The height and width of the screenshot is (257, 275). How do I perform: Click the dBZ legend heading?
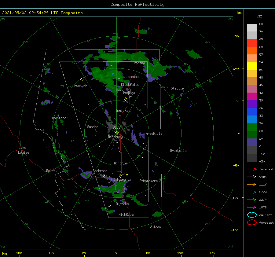coord(259,16)
